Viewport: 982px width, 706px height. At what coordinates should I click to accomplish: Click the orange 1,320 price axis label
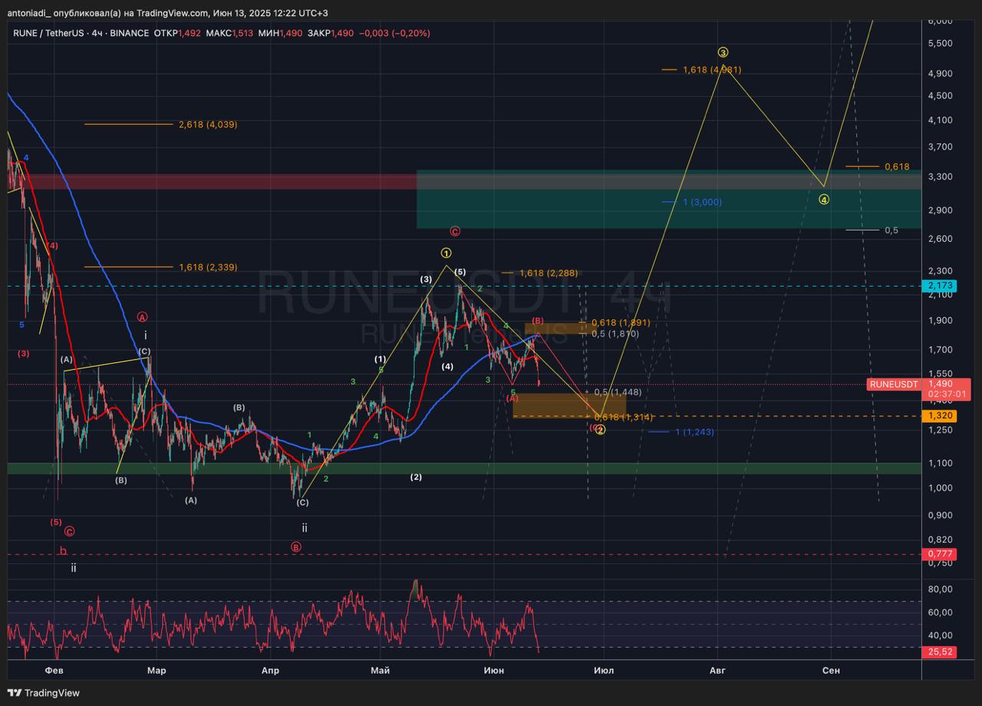point(941,415)
